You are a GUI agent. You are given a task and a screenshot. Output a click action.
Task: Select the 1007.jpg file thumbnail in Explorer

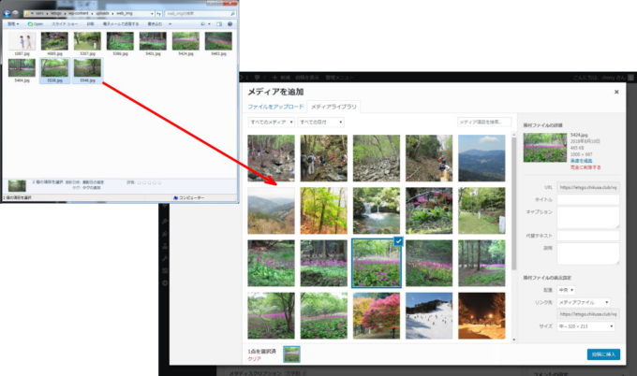click(x=22, y=41)
